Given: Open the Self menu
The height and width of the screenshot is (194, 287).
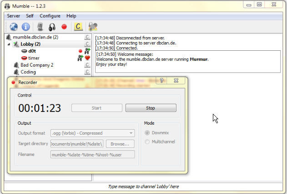Looking at the screenshot, I should coord(30,16).
